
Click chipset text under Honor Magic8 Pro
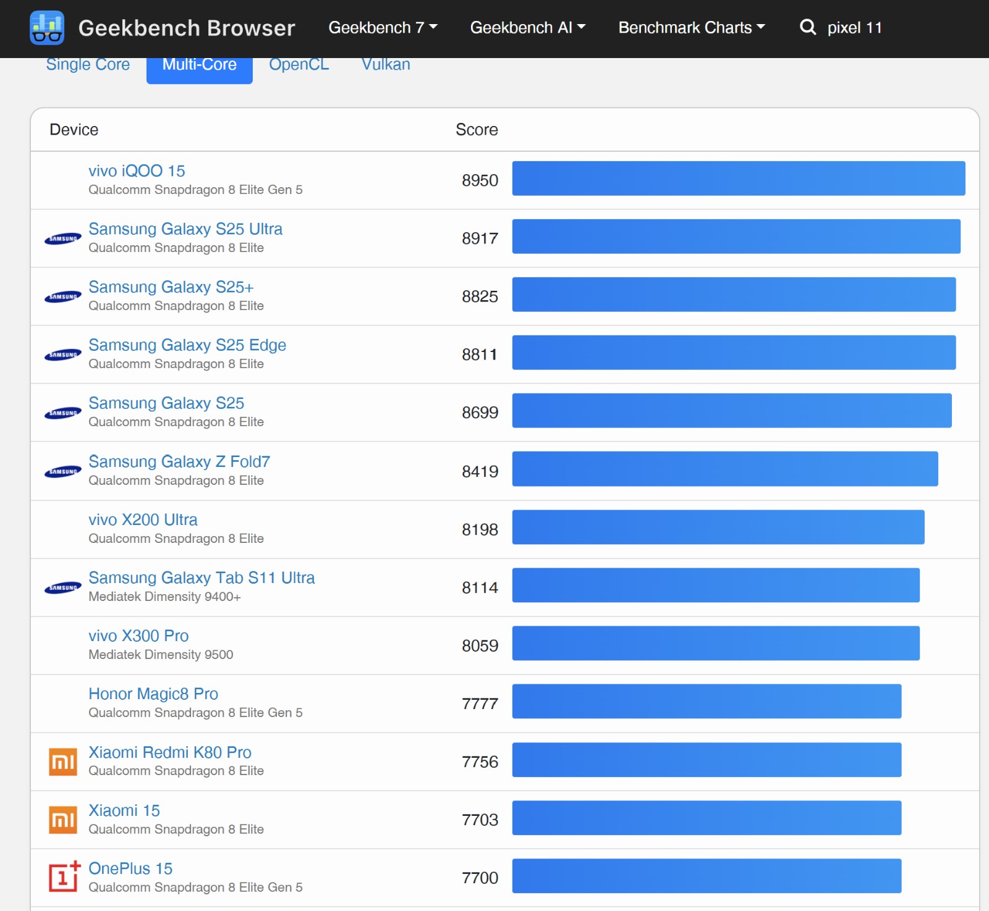tap(195, 713)
